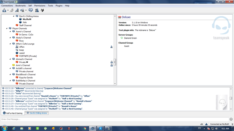The image size is (234, 131).
Task: Toggle the Mute Microphone toolbar icon
Action: [x=17, y=10]
